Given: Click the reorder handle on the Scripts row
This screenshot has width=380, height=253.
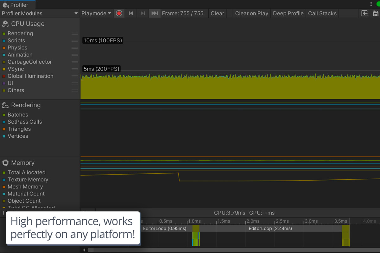Looking at the screenshot, I should [x=75, y=40].
